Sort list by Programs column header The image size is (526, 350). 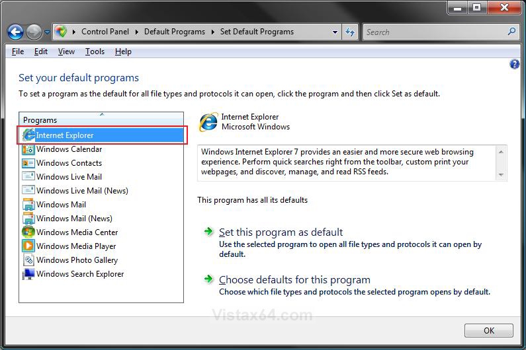tap(101, 120)
